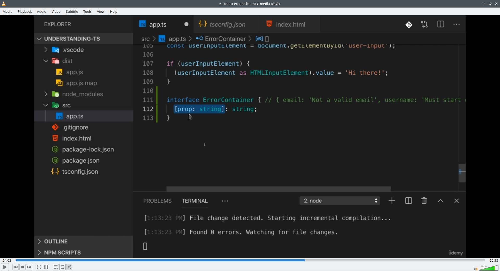This screenshot has height=271, width=500.
Task: Click the editor horizontal scrollbar
Action: (278, 189)
